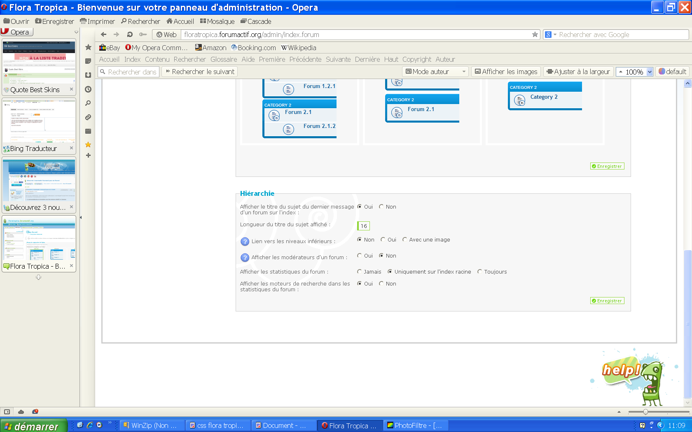
Task: Open Opera Link cloud icon in status bar
Action: [21, 412]
